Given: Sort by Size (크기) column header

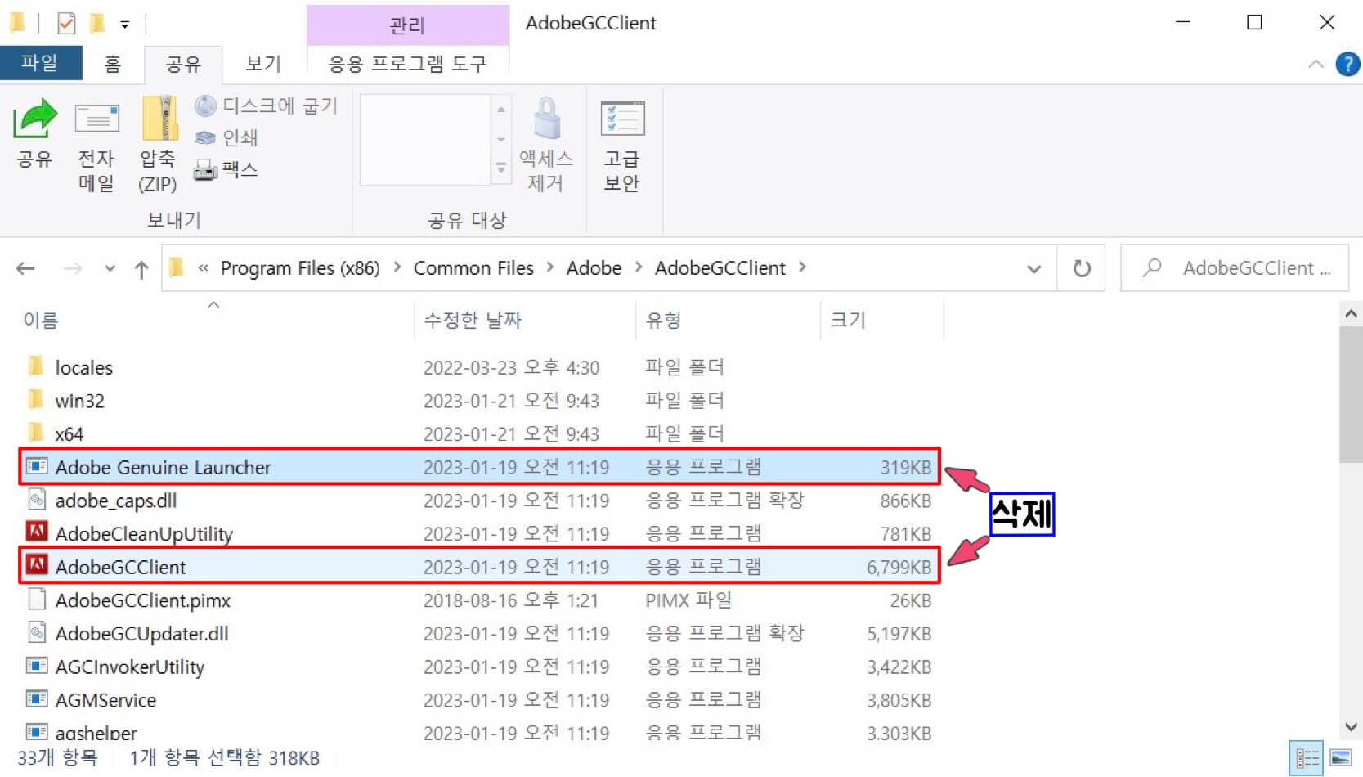Looking at the screenshot, I should click(x=847, y=320).
